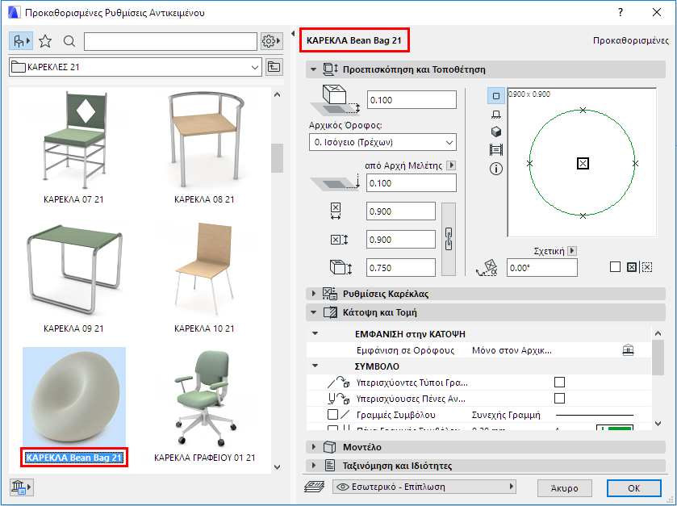Click the width dimension field 0.900
Image resolution: width=677 pixels, height=506 pixels.
401,211
